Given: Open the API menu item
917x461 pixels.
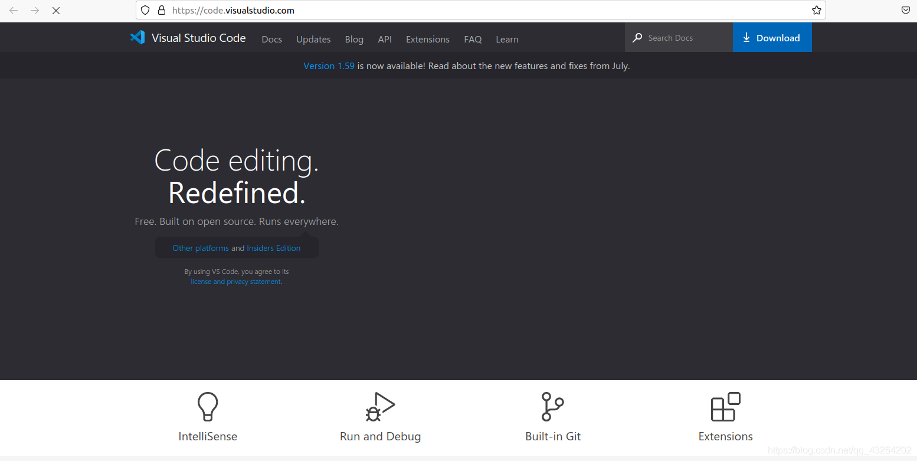Looking at the screenshot, I should point(385,40).
